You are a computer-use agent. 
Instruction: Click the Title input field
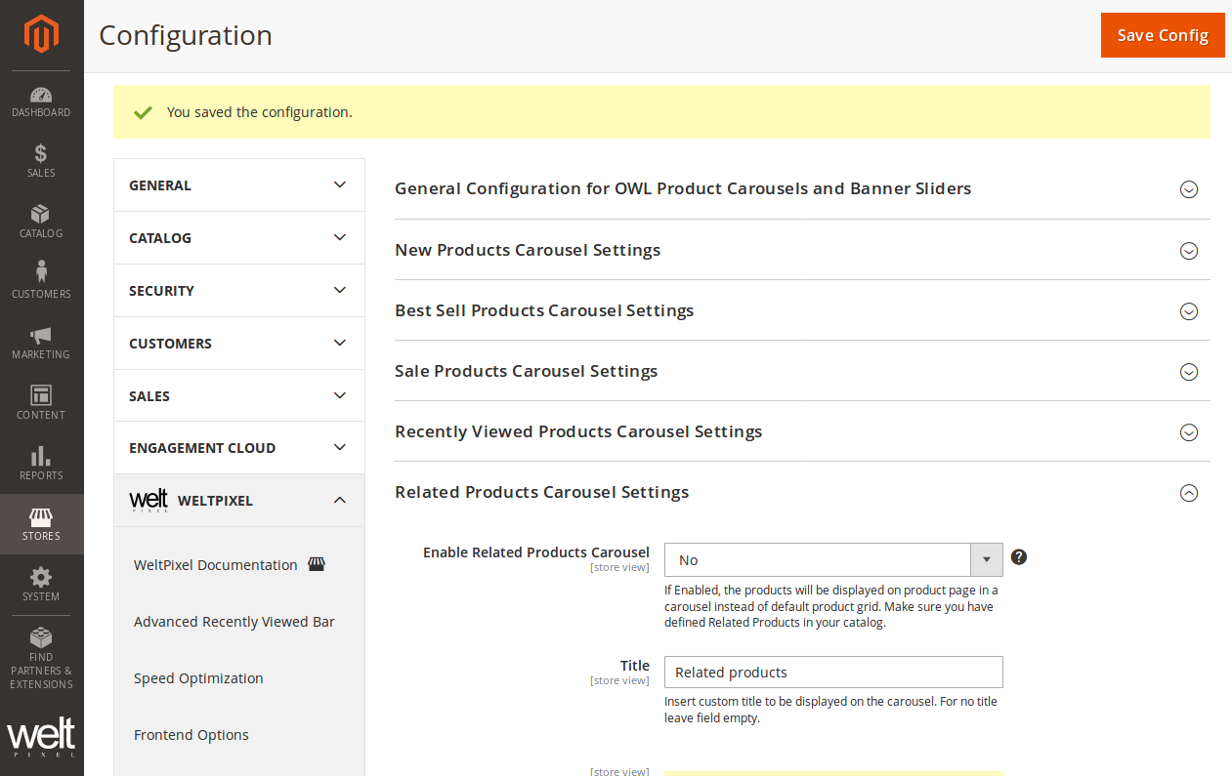(833, 673)
